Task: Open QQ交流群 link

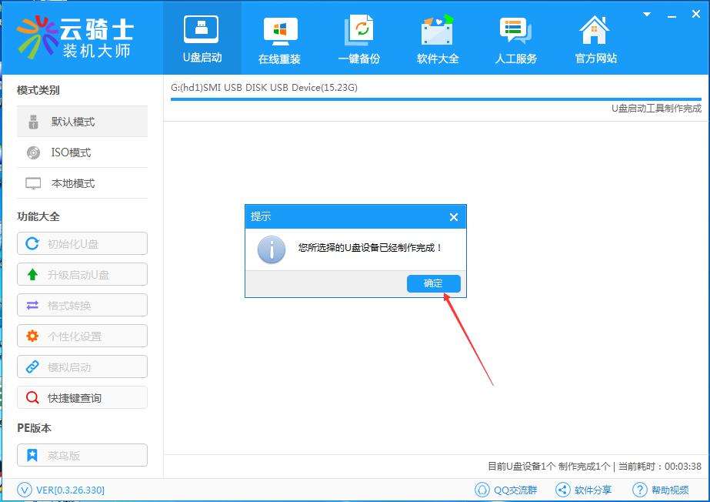Action: [506, 490]
